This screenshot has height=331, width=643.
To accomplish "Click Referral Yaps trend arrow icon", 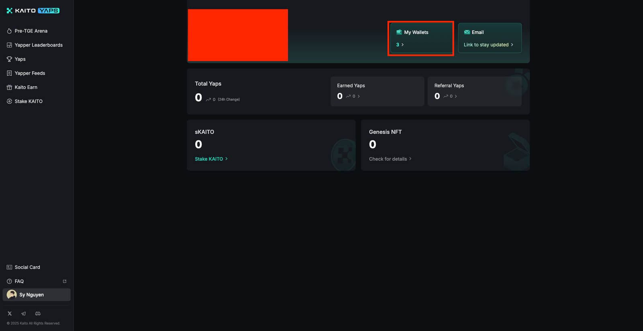I will pos(446,96).
